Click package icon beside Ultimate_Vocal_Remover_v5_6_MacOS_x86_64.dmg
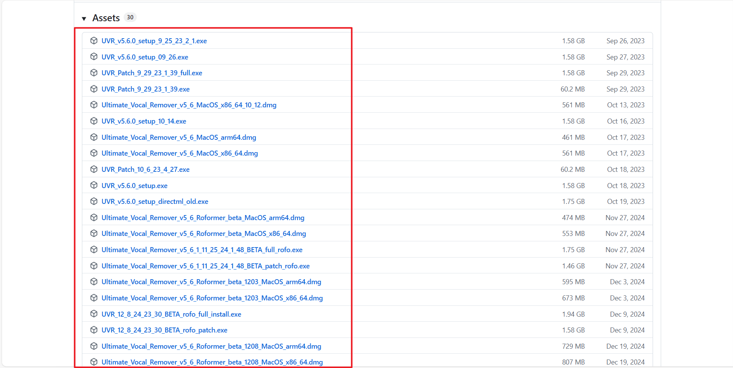Viewport: 733px width, 368px height. point(94,153)
